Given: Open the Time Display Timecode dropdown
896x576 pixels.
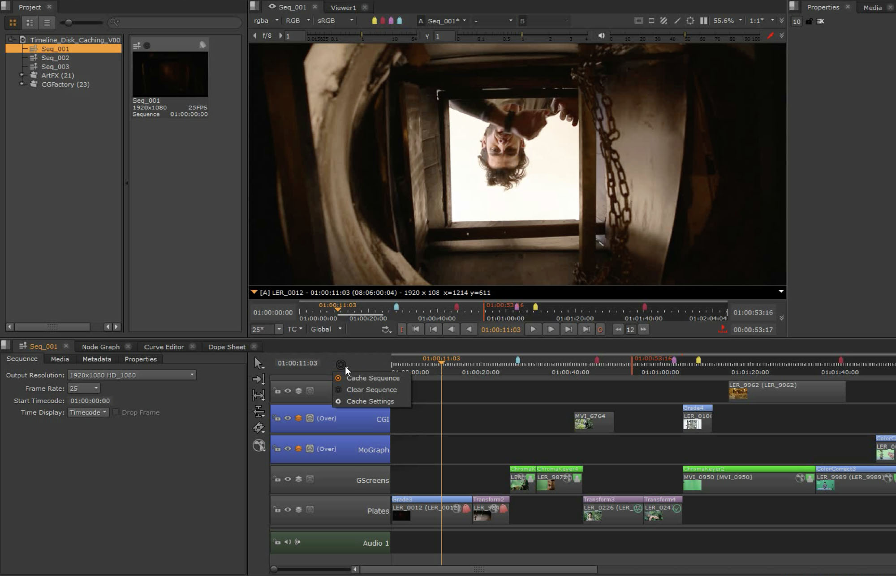Looking at the screenshot, I should click(88, 413).
